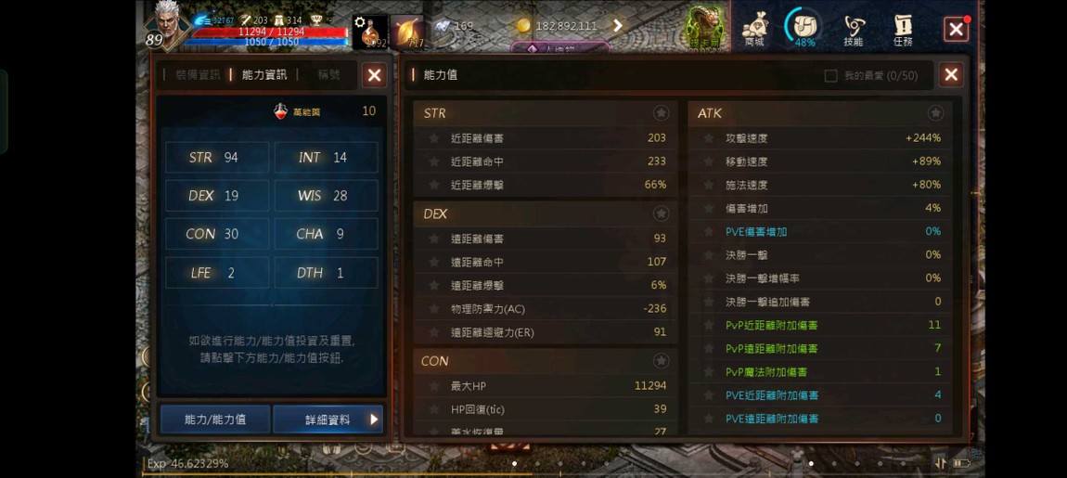This screenshot has width=1067, height=478.
Task: Toggle favorite star on ATK section header
Action: 935,113
